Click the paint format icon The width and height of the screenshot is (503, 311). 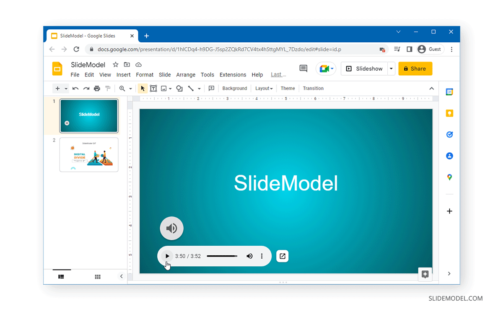(x=108, y=88)
